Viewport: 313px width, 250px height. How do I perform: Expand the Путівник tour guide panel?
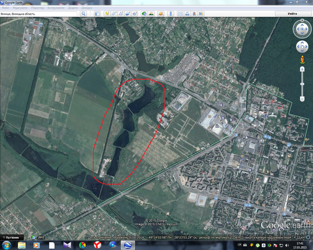(12, 237)
